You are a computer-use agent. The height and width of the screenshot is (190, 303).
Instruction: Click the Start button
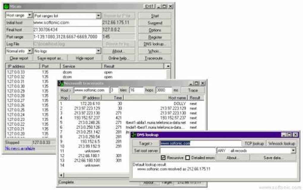pyautogui.click(x=154, y=16)
